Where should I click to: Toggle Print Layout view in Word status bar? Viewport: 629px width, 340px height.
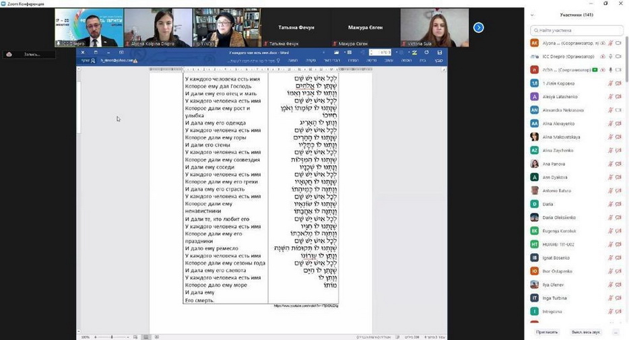click(145, 337)
